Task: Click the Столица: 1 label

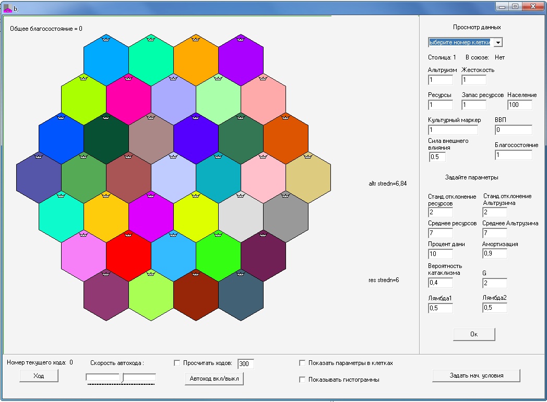Action: tap(442, 57)
